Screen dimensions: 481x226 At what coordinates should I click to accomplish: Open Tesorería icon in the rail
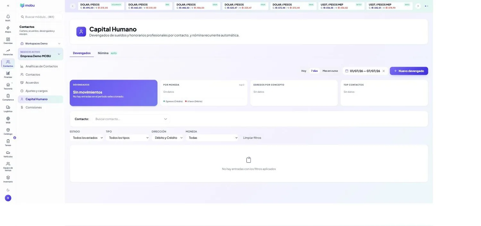[8, 86]
